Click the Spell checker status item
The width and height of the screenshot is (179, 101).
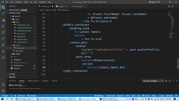coord(161,96)
